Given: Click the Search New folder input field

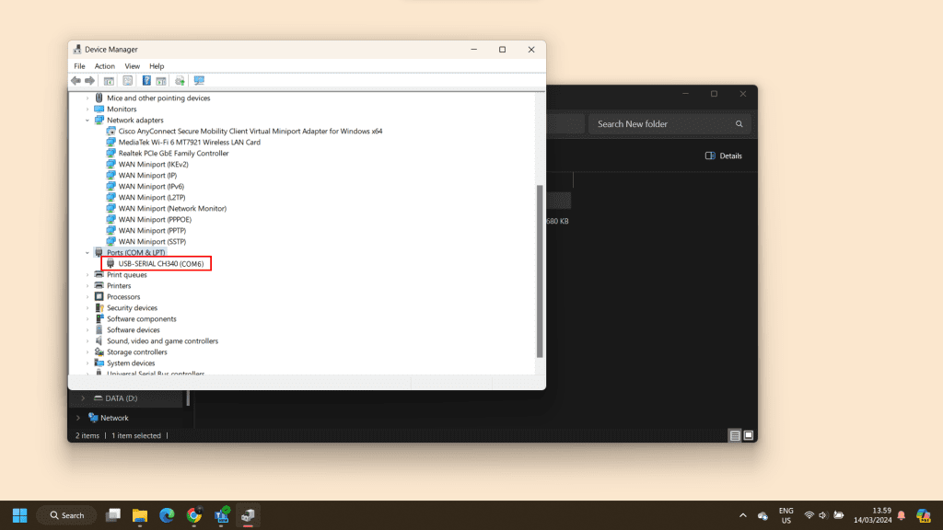Looking at the screenshot, I should click(x=663, y=124).
